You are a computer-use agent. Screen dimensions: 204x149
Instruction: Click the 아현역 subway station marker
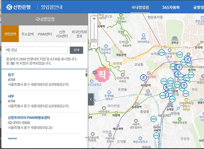116,112
